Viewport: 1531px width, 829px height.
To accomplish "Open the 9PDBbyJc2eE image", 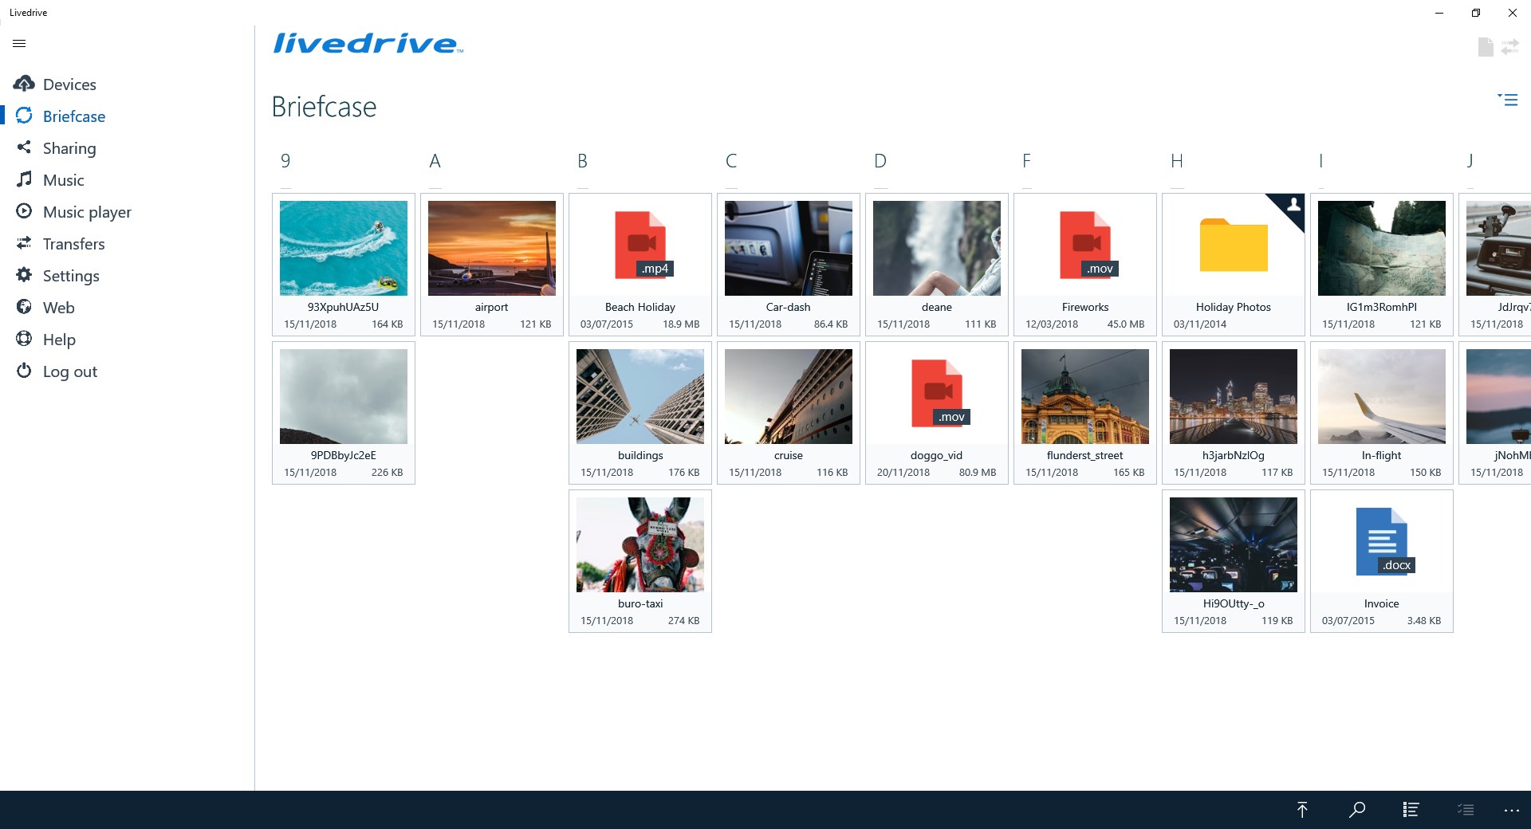I will [344, 413].
